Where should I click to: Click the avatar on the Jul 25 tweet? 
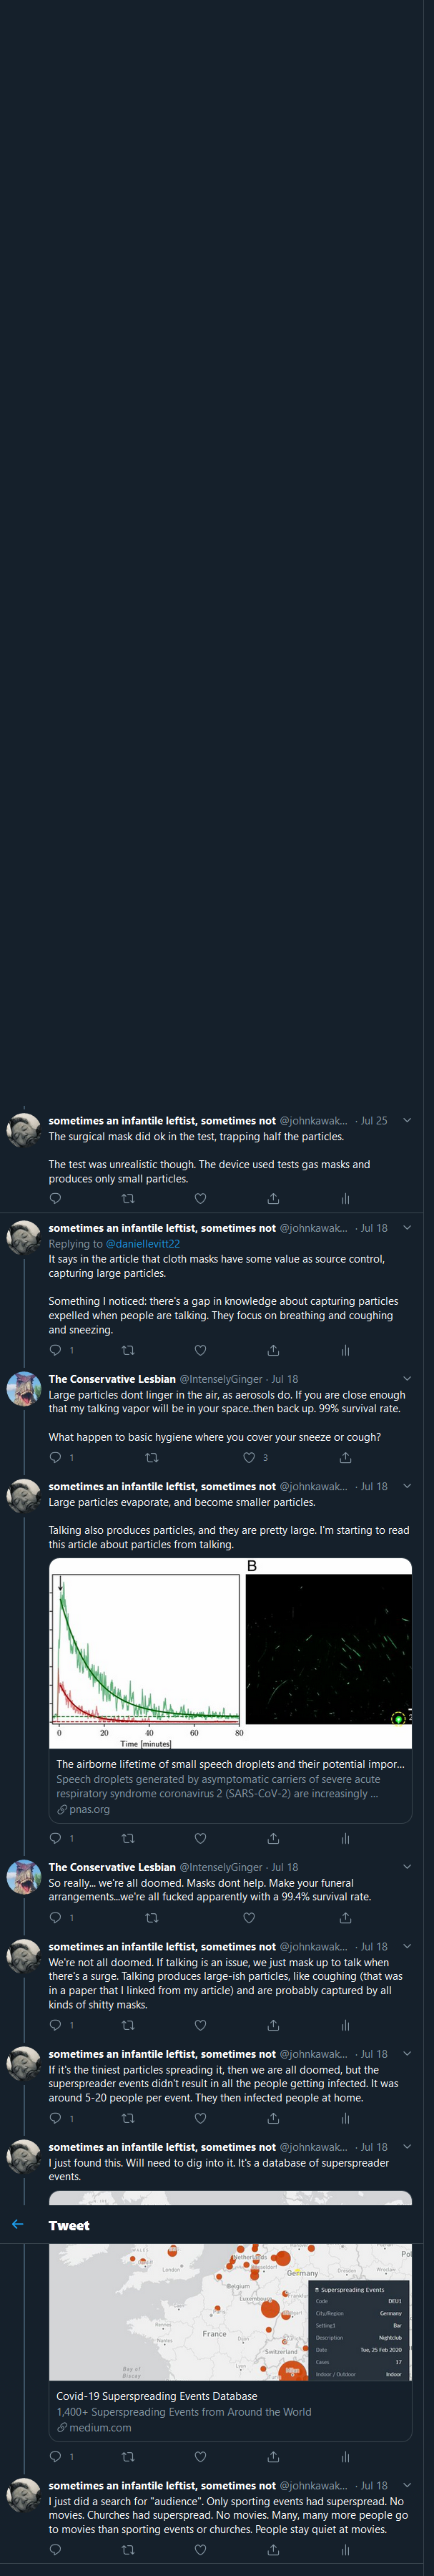24,1130
